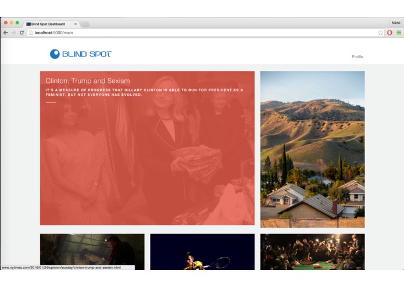
Task: Open the green Chrome menu icon
Action: click(x=399, y=33)
